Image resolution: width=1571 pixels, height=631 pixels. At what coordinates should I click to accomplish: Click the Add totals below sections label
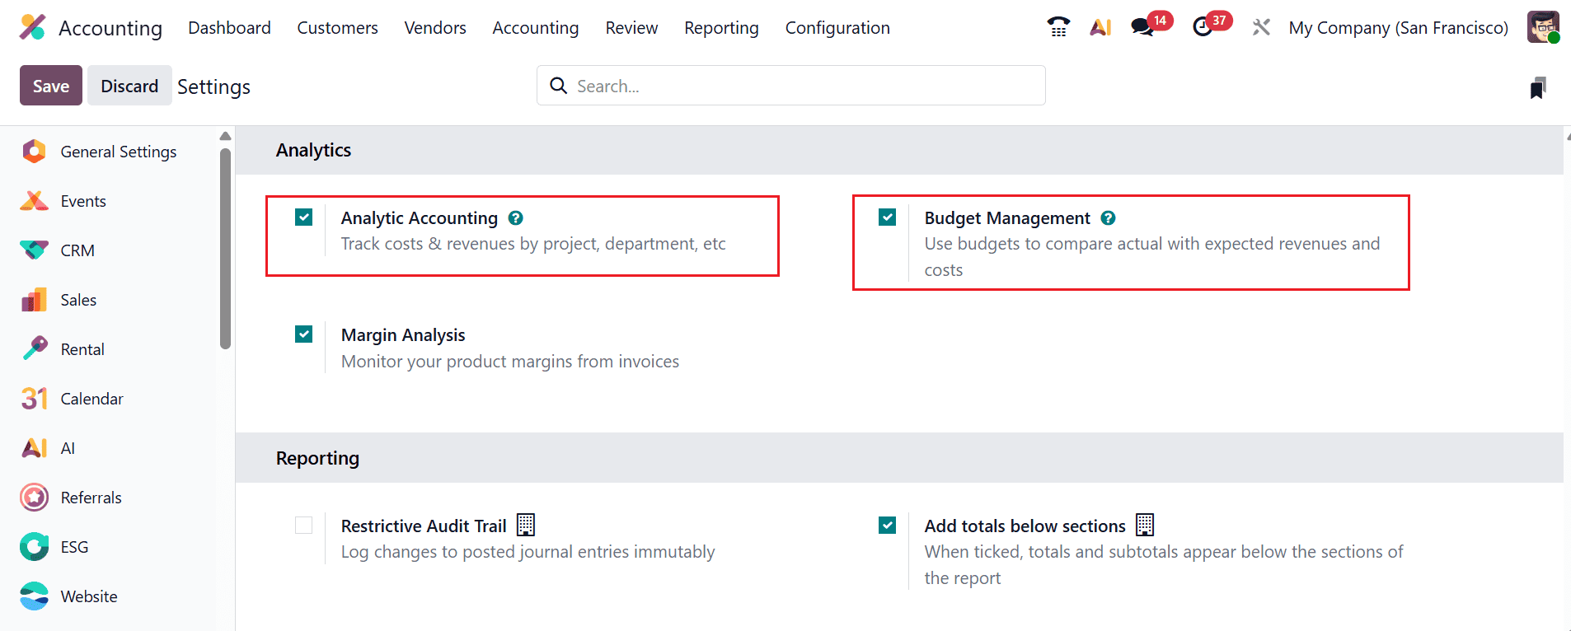pyautogui.click(x=1025, y=526)
